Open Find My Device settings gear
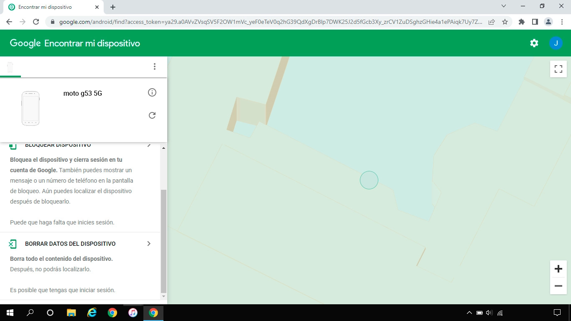The image size is (571, 321). tap(534, 43)
